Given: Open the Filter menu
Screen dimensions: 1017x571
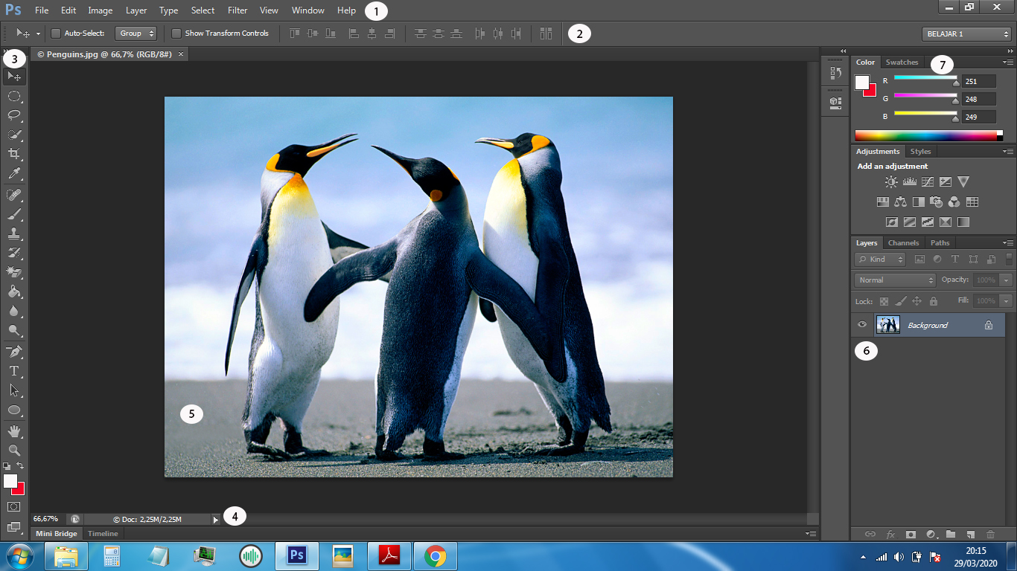Looking at the screenshot, I should [x=237, y=10].
